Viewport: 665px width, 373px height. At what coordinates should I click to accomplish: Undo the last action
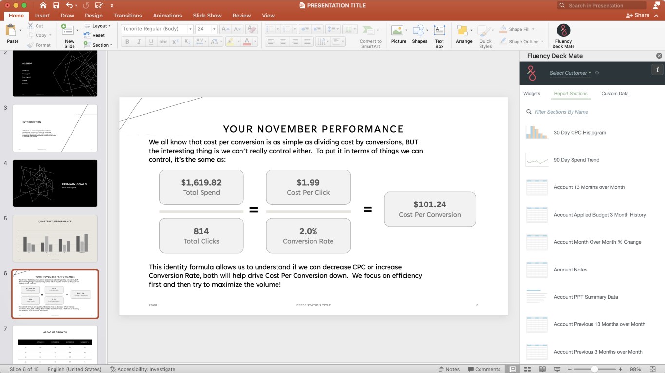click(x=69, y=6)
